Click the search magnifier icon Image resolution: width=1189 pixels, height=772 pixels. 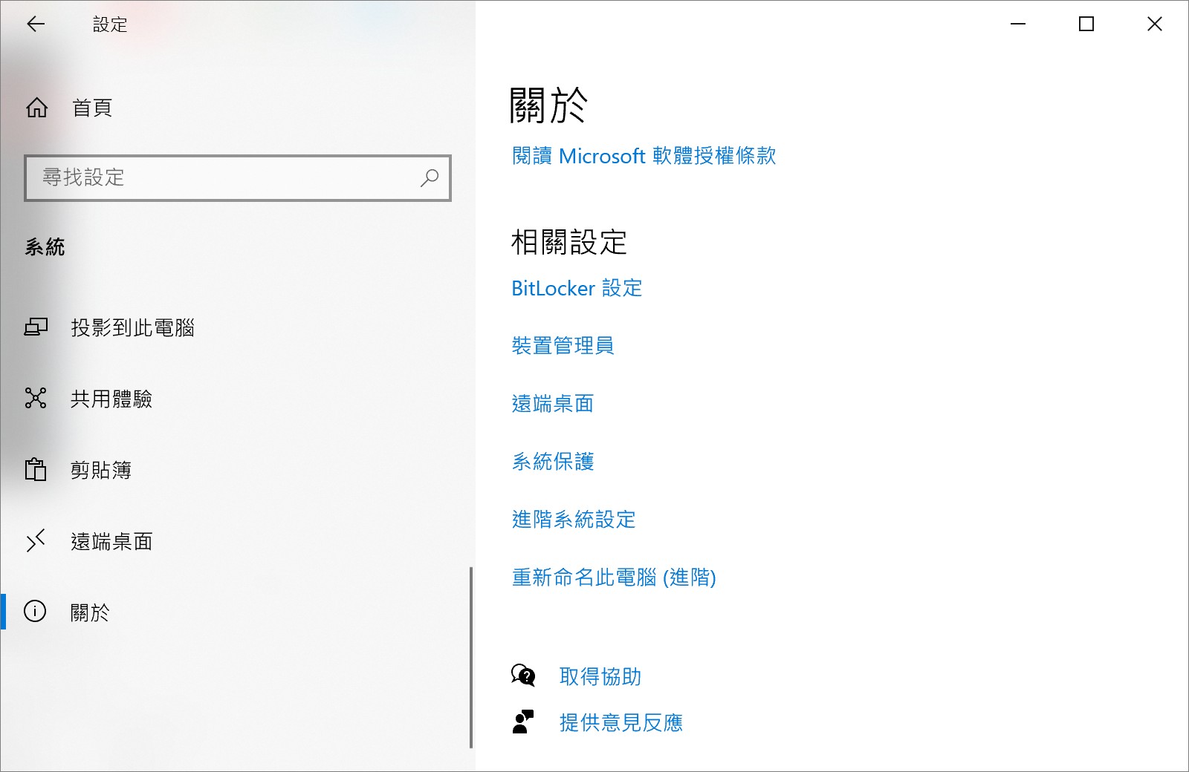[x=430, y=178]
